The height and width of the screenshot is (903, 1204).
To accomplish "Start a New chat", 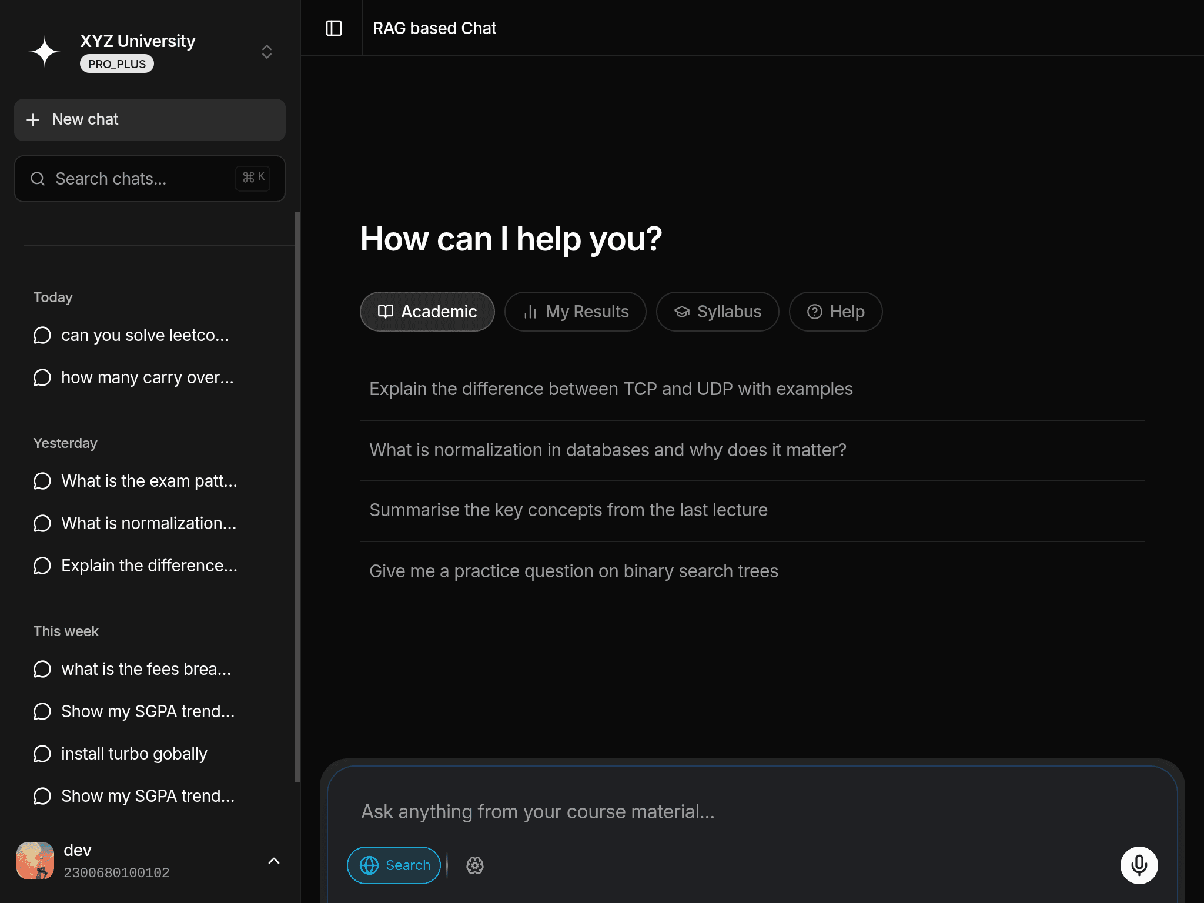I will pyautogui.click(x=150, y=119).
